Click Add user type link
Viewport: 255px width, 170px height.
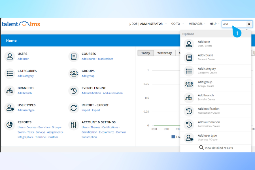[26, 110]
